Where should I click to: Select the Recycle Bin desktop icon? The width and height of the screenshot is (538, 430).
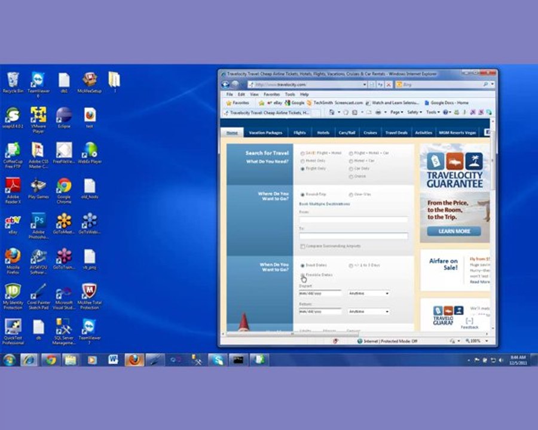pyautogui.click(x=13, y=82)
